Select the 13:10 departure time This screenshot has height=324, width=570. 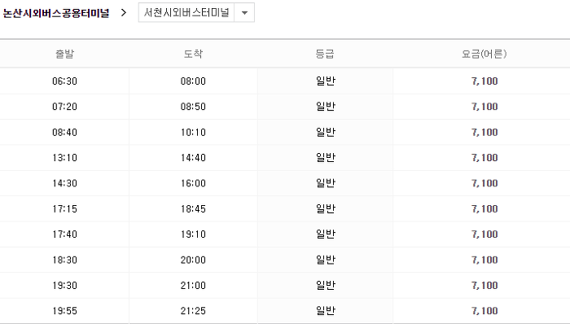64,158
